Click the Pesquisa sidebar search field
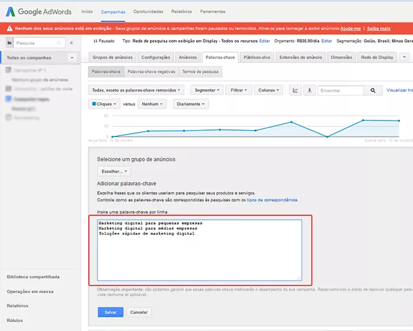Image resolution: width=413 pixels, height=331 pixels. click(x=39, y=43)
